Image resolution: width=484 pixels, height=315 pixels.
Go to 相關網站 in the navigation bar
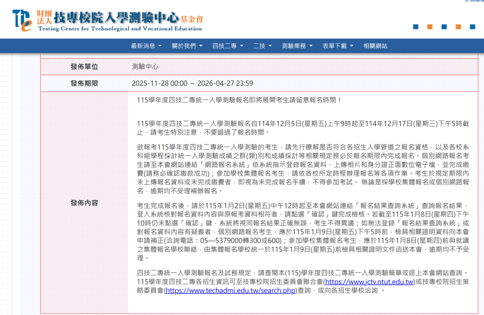pos(375,46)
